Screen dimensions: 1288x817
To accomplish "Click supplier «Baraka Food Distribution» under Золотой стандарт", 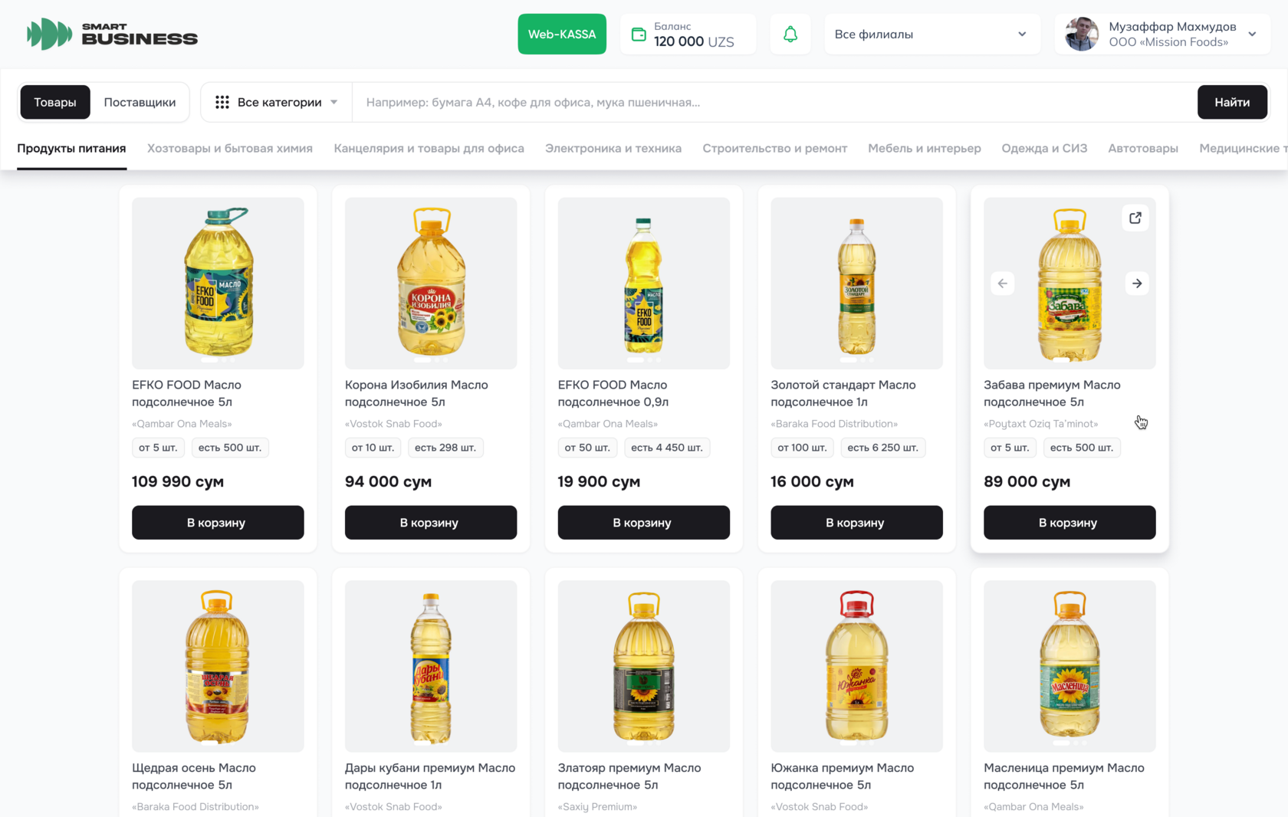I will (x=834, y=423).
